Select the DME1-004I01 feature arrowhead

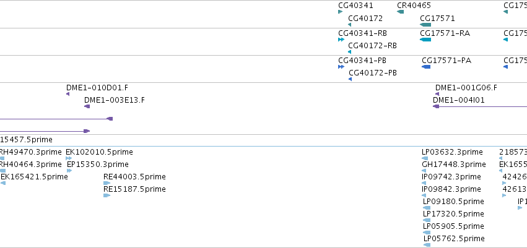436,106
